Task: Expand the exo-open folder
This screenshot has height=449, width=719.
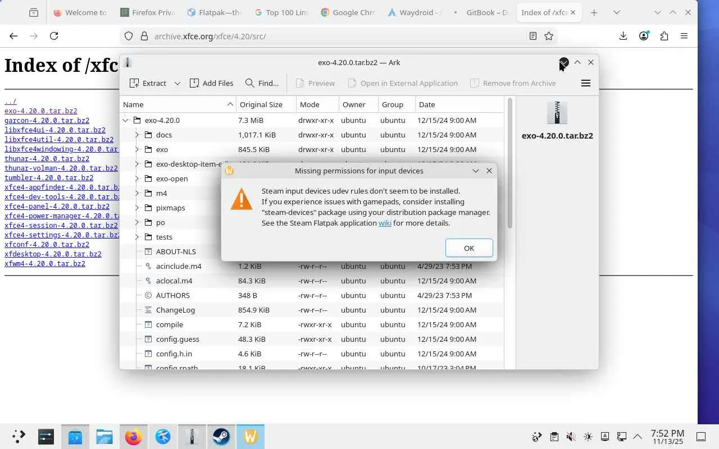Action: tap(136, 178)
